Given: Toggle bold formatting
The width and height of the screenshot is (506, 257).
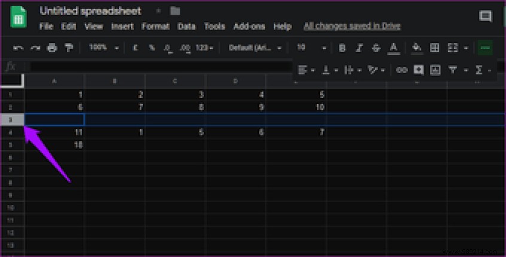Looking at the screenshot, I should pyautogui.click(x=342, y=48).
